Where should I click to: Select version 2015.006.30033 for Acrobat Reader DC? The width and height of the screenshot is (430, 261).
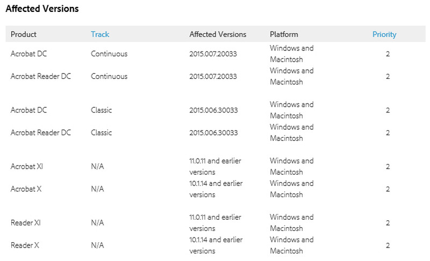point(213,133)
